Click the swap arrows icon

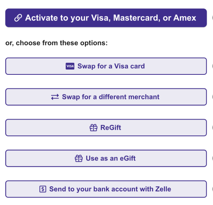[x=55, y=97]
